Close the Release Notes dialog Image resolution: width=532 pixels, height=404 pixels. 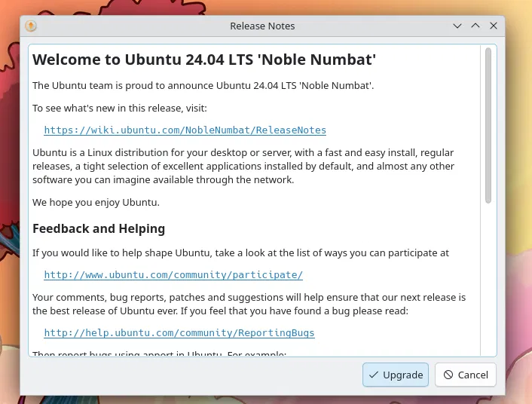coord(494,26)
